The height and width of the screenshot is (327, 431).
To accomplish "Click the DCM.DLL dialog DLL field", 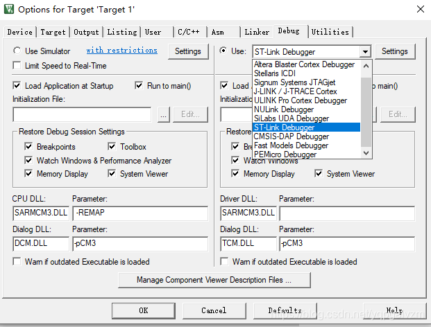I will pos(41,244).
